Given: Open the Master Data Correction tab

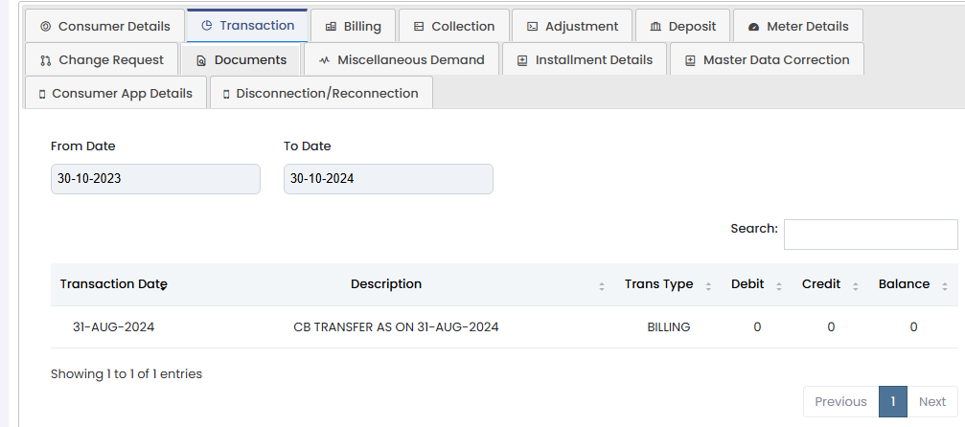Looking at the screenshot, I should 767,59.
